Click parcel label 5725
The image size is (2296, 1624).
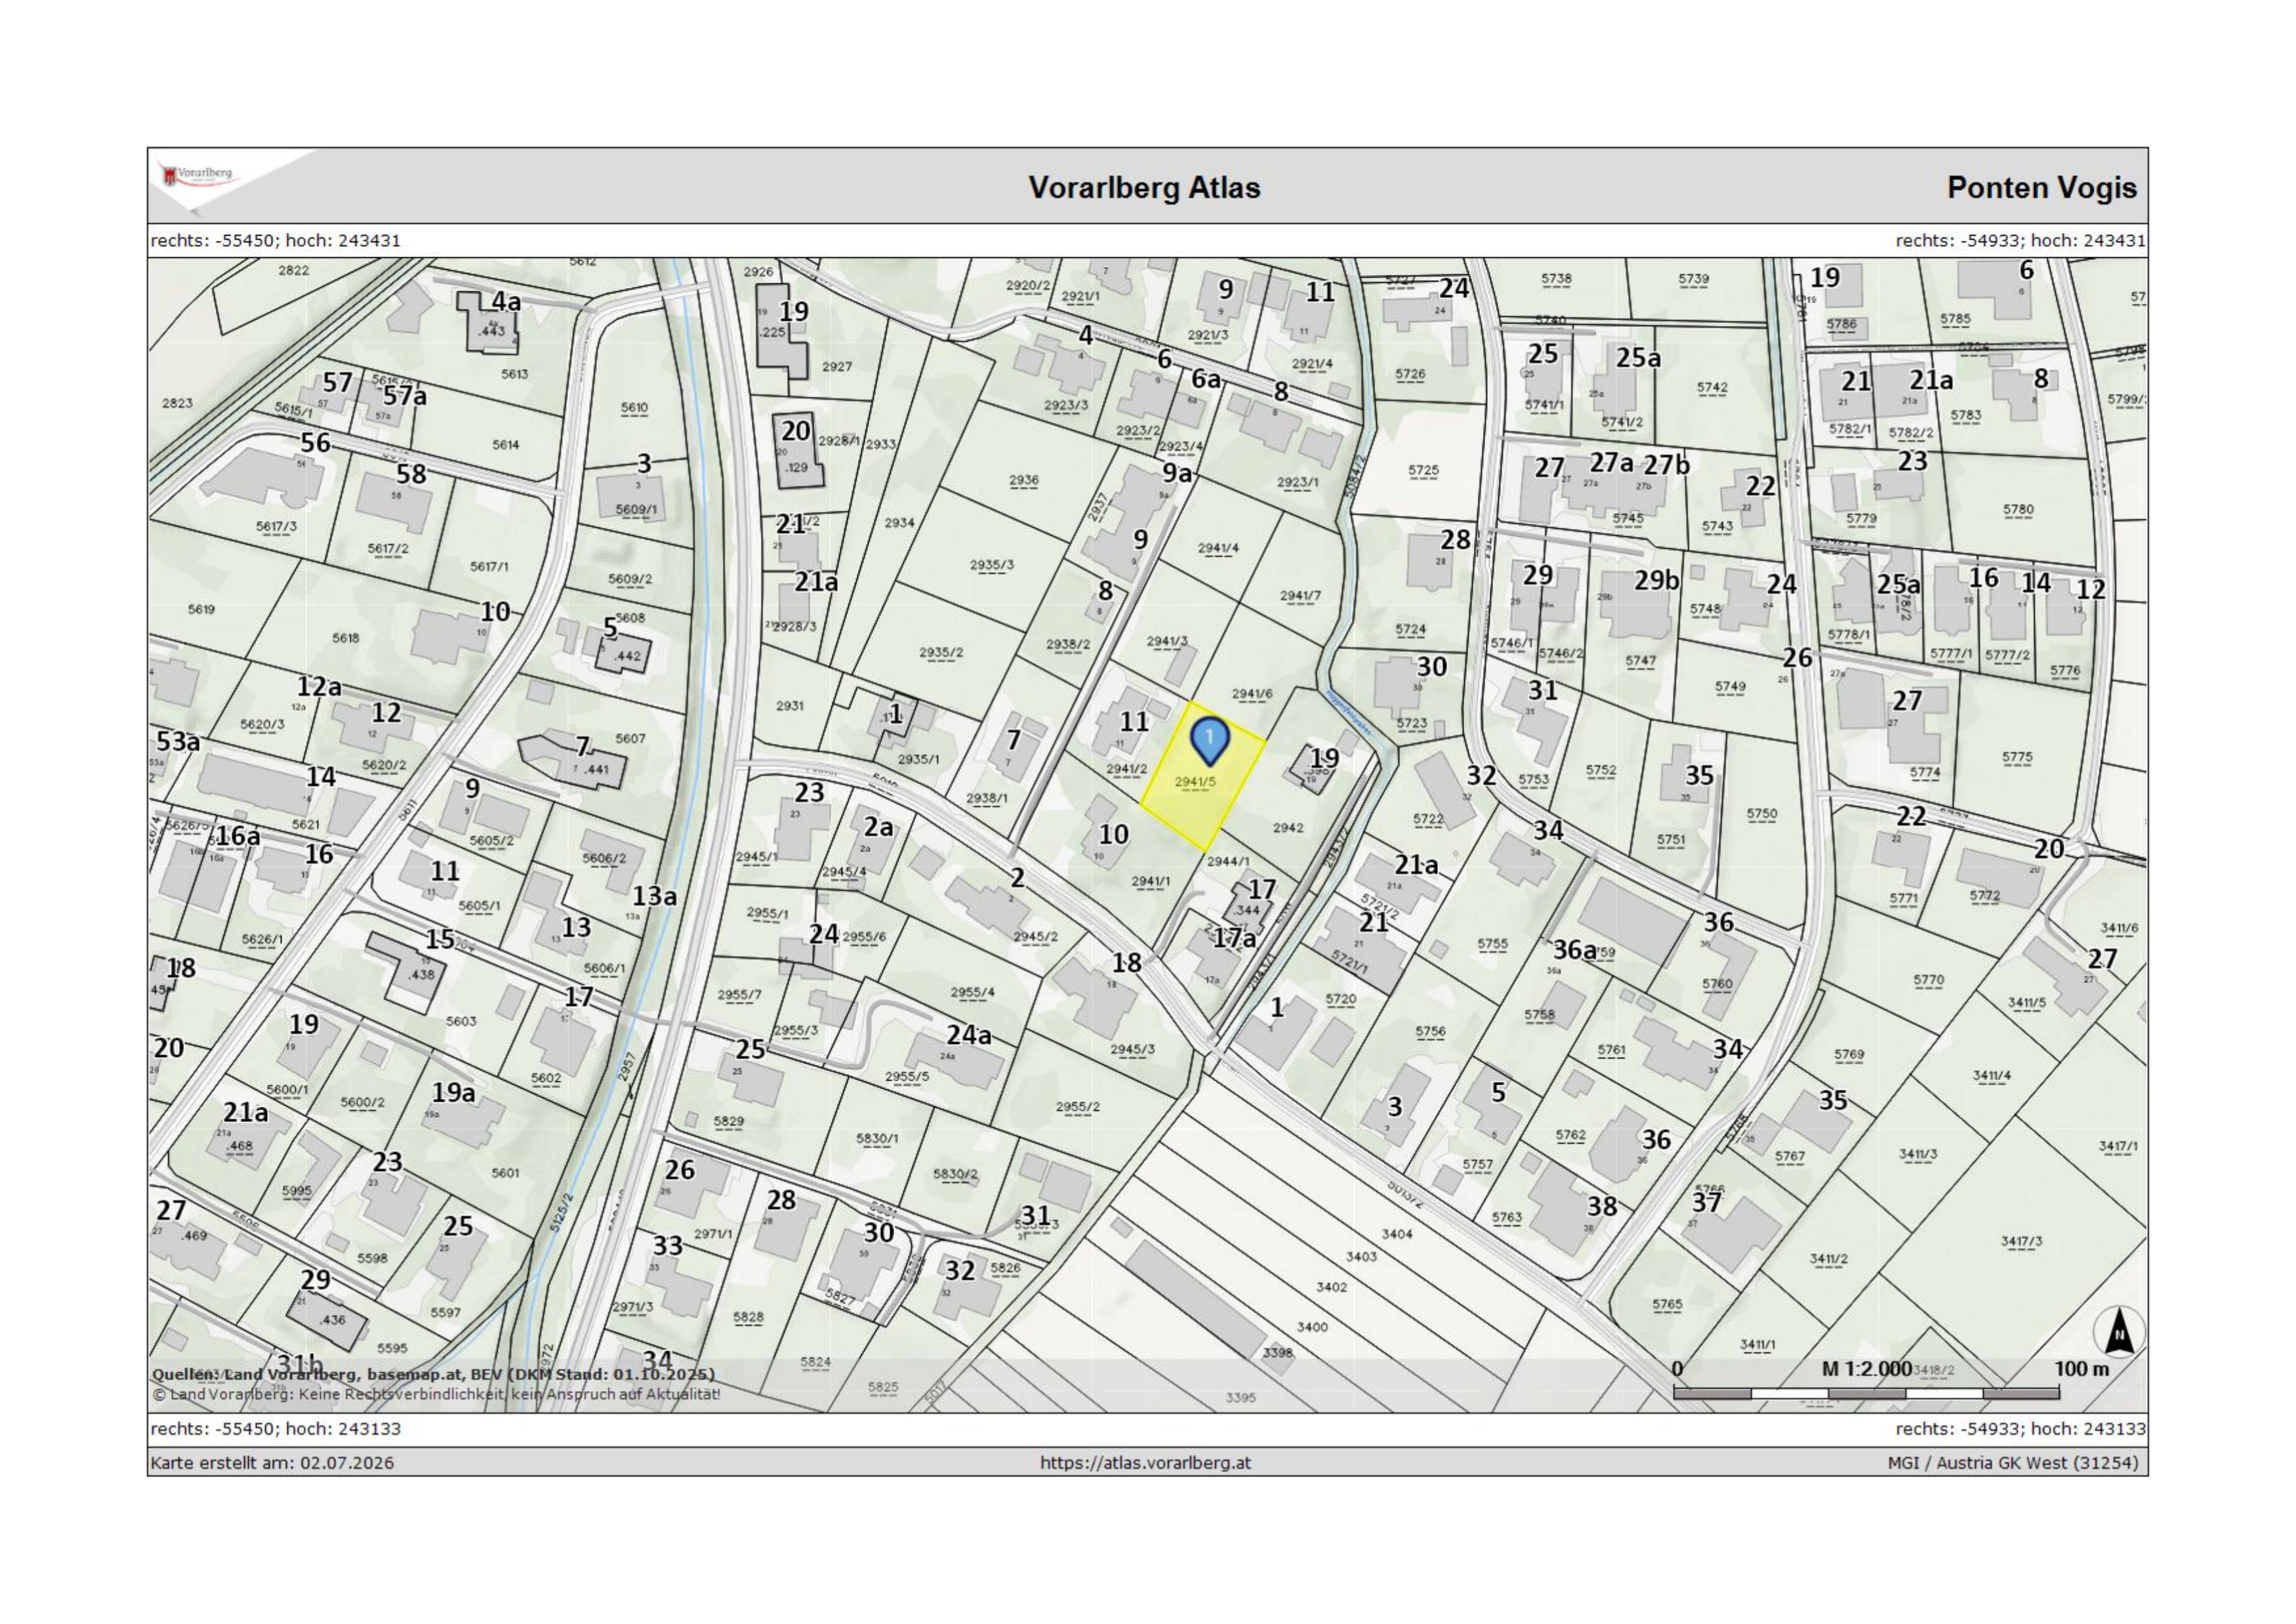pyautogui.click(x=1423, y=470)
